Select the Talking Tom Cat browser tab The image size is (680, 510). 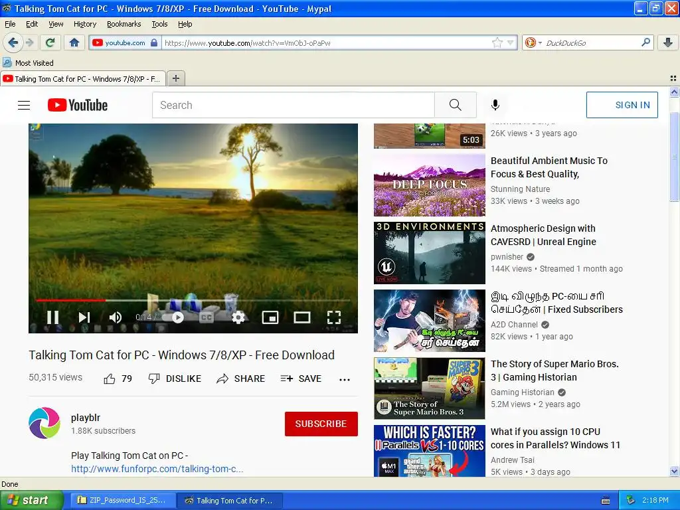click(x=83, y=78)
